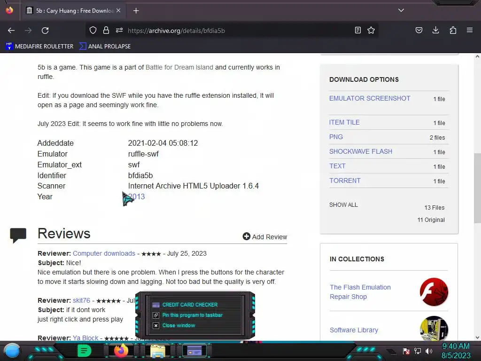The image size is (481, 361).
Task: Click Add Review
Action: click(265, 237)
